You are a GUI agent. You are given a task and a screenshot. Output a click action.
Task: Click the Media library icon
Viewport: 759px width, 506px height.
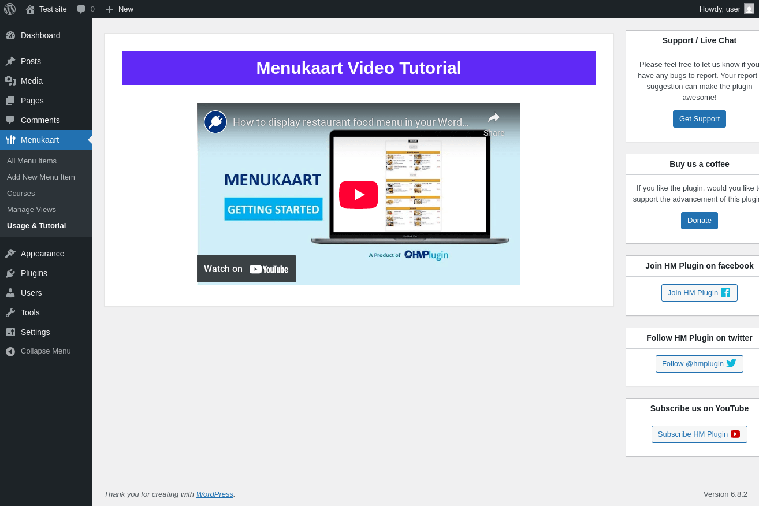[x=10, y=81]
